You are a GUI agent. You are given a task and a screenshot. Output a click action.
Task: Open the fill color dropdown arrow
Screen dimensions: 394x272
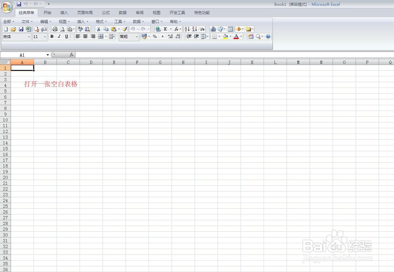(230, 37)
